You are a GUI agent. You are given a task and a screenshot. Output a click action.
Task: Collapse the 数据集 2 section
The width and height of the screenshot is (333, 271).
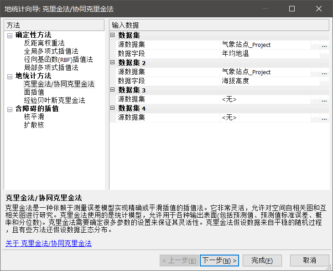pos(113,62)
